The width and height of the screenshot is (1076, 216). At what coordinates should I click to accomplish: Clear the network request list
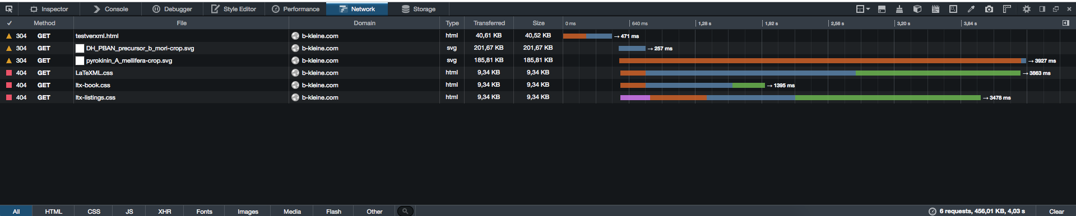point(1056,212)
